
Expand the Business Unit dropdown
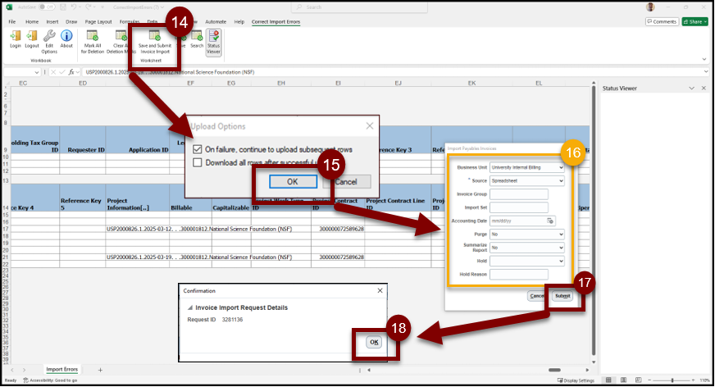[526, 167]
